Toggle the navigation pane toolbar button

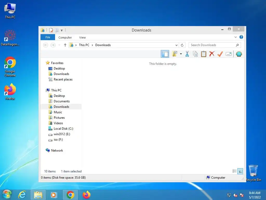(x=165, y=54)
